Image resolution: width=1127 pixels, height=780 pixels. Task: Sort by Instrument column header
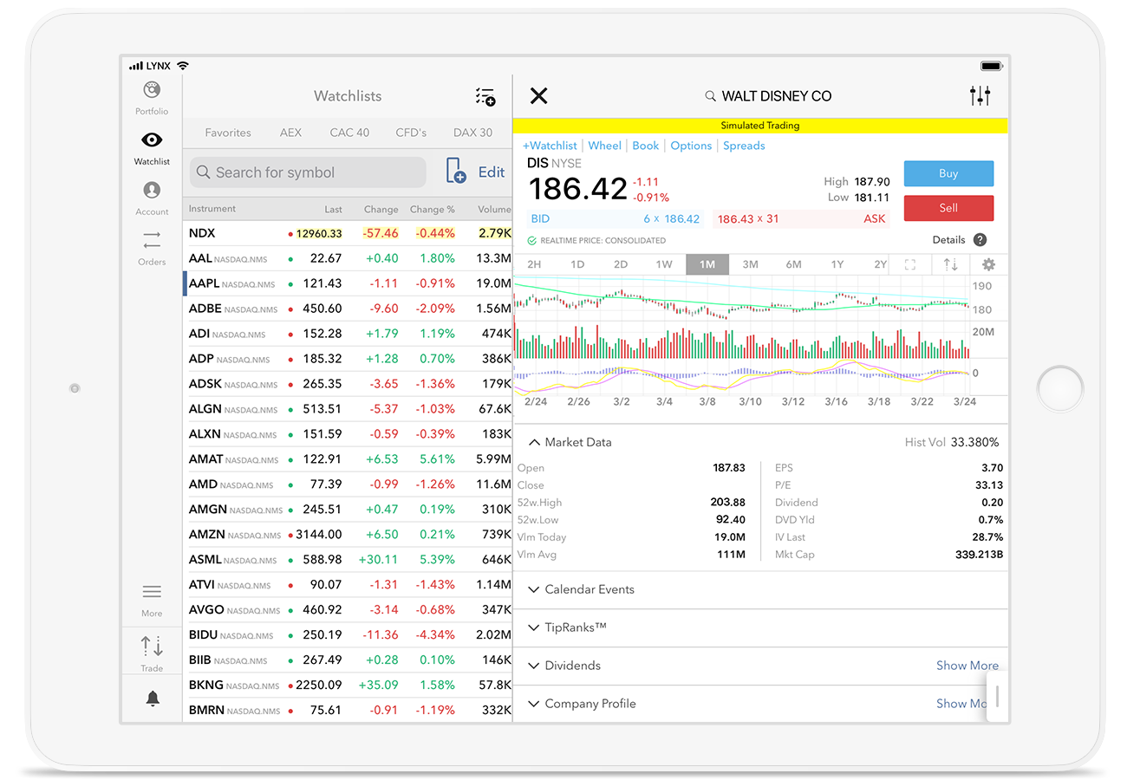tap(212, 209)
